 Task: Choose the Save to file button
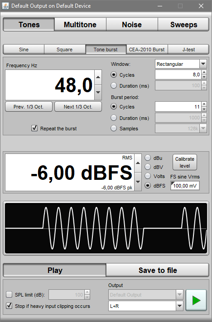pos(158,270)
